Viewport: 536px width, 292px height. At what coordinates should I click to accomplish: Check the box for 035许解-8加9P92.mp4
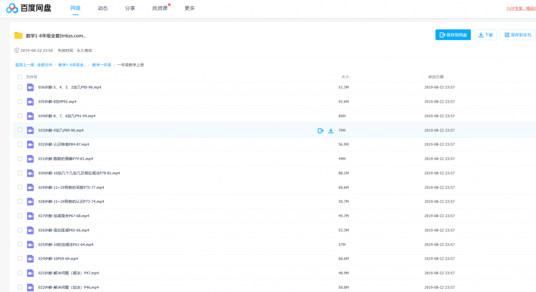pos(20,102)
